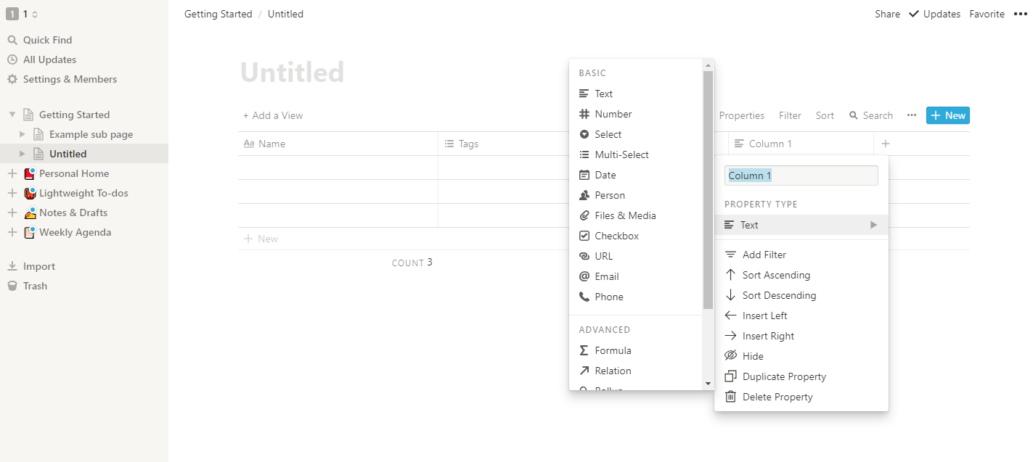Click + New row at table bottom
Viewport: 1033px width, 462px height.
pos(261,239)
